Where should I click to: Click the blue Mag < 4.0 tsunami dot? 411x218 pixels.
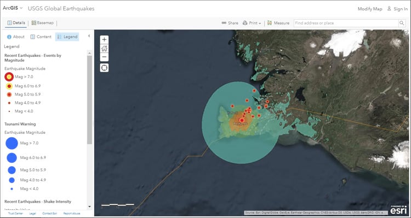pos(12,188)
